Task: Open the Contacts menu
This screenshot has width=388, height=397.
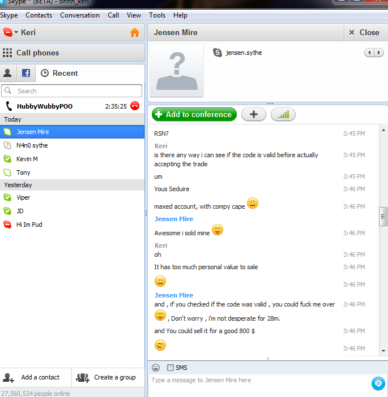Action: pos(39,15)
